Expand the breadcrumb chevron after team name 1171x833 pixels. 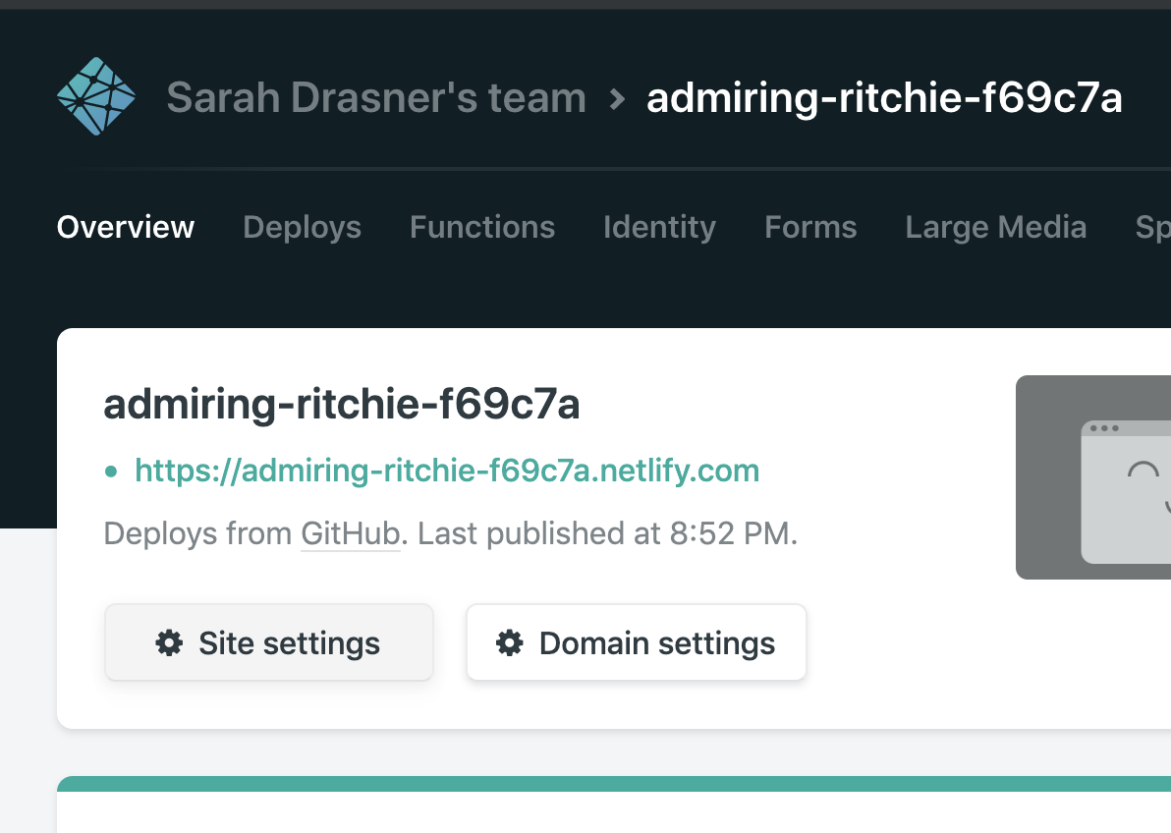(616, 98)
